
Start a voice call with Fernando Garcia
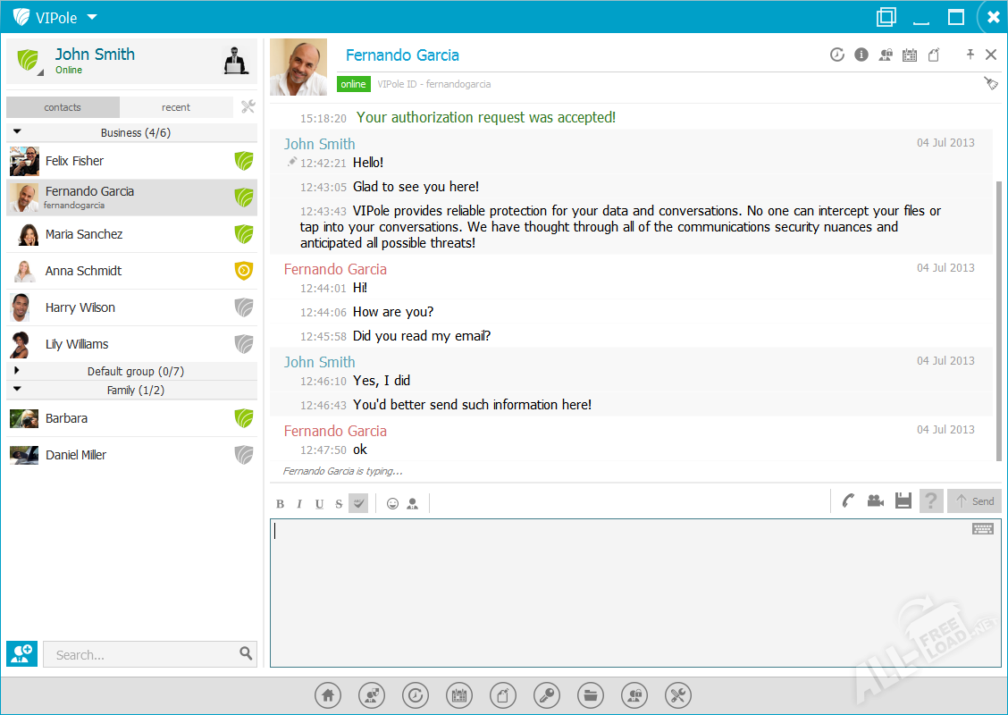coord(848,501)
